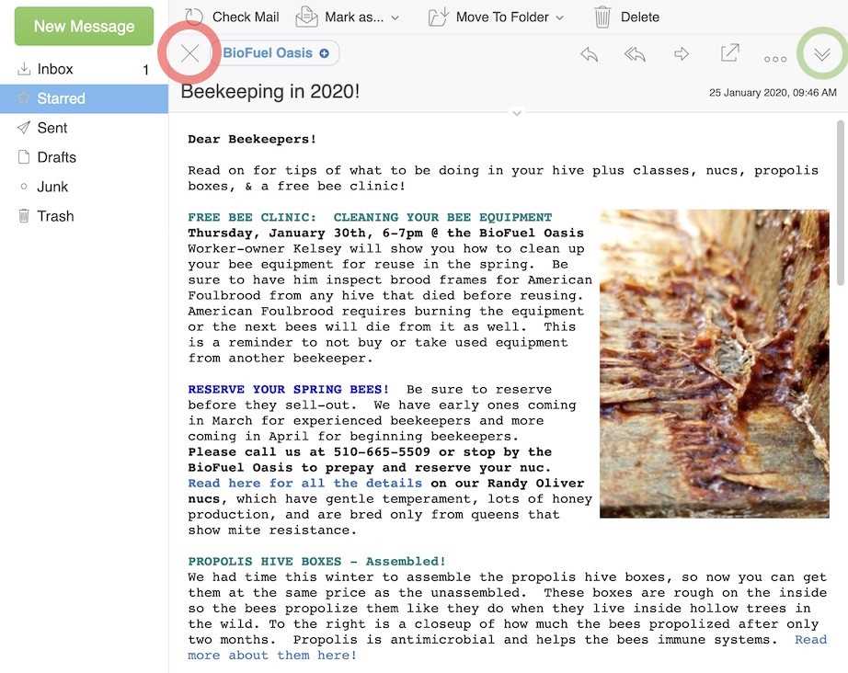This screenshot has height=673, width=848.
Task: Click the circled X to close the message
Action: pos(189,53)
